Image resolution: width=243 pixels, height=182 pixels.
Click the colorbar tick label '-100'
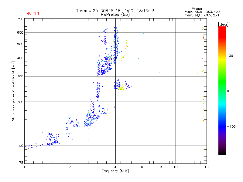pyautogui.click(x=231, y=126)
